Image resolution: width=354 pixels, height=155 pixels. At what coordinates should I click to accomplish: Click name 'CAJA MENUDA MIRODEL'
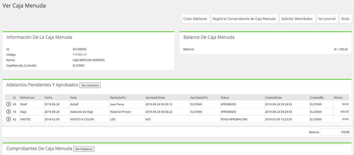pyautogui.click(x=89, y=60)
